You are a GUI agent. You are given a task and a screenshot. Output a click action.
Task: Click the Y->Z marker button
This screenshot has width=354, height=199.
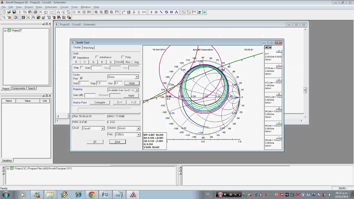pyautogui.click(x=134, y=103)
